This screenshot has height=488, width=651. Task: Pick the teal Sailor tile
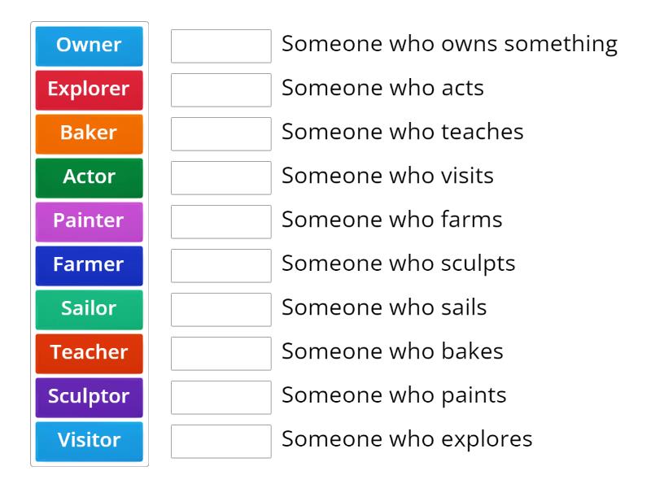coord(89,310)
